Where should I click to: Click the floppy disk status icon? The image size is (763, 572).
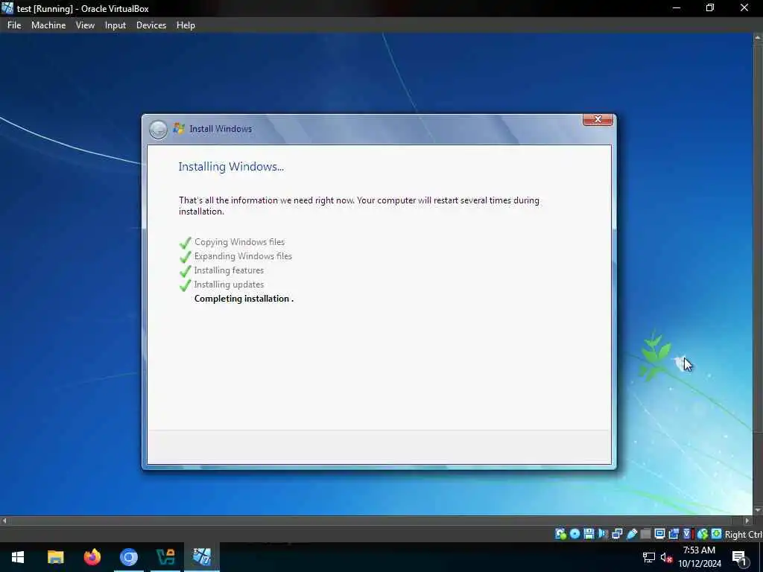click(x=589, y=534)
